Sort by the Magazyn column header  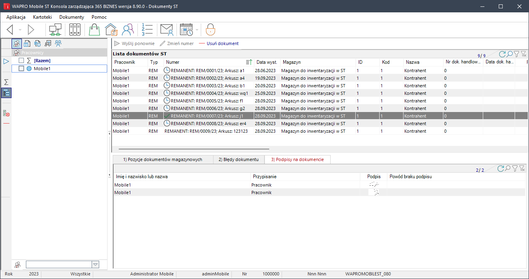pyautogui.click(x=318, y=62)
